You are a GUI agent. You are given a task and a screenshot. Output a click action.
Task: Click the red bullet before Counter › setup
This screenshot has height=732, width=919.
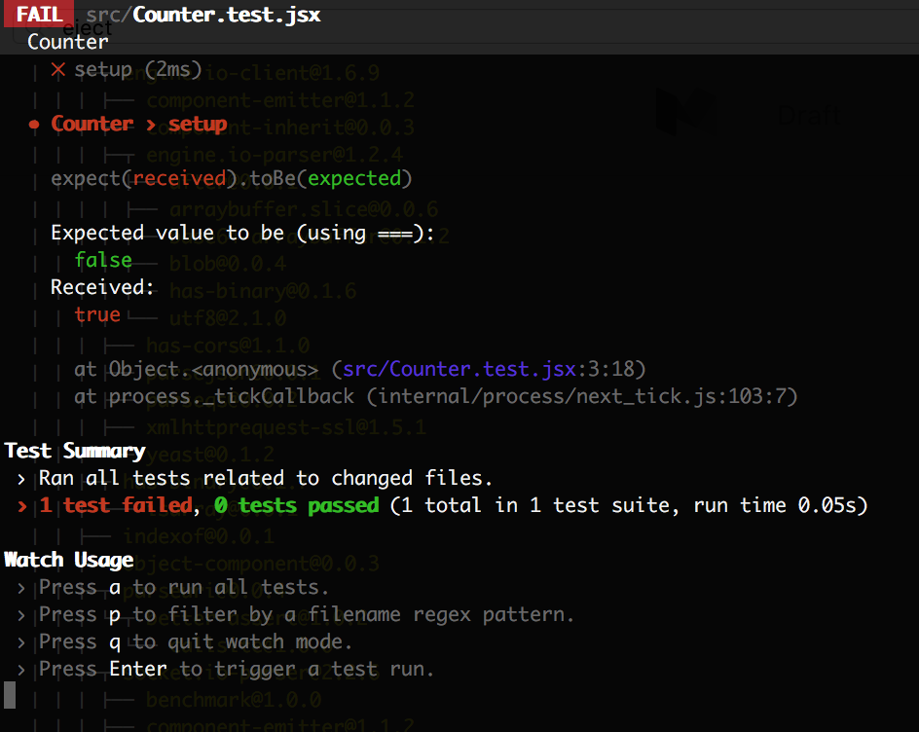[34, 125]
